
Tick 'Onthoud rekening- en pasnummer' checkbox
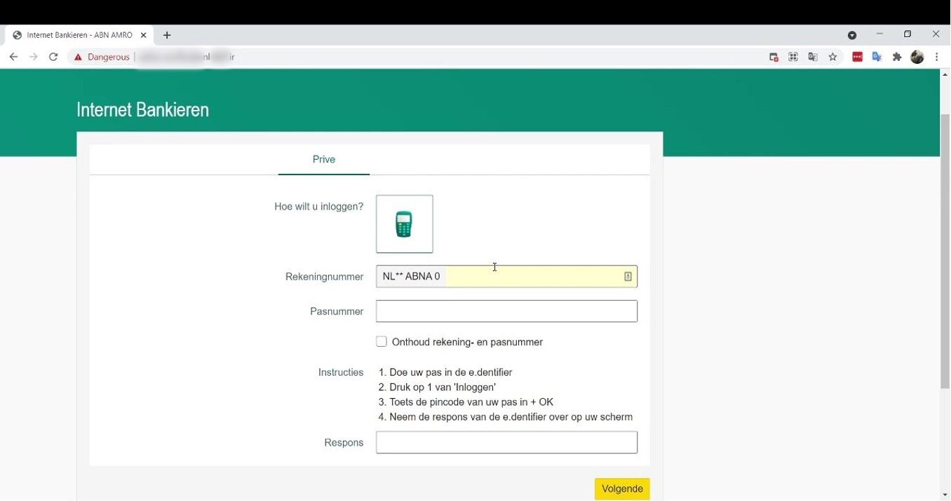[382, 342]
